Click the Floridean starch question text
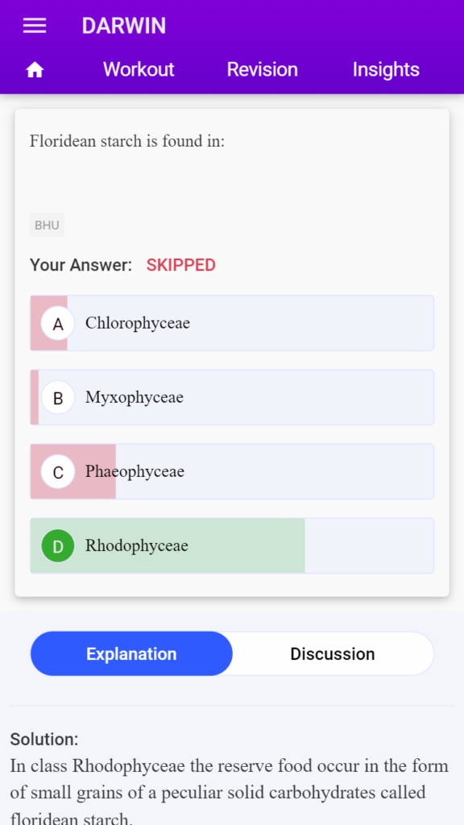The image size is (464, 825). (126, 141)
